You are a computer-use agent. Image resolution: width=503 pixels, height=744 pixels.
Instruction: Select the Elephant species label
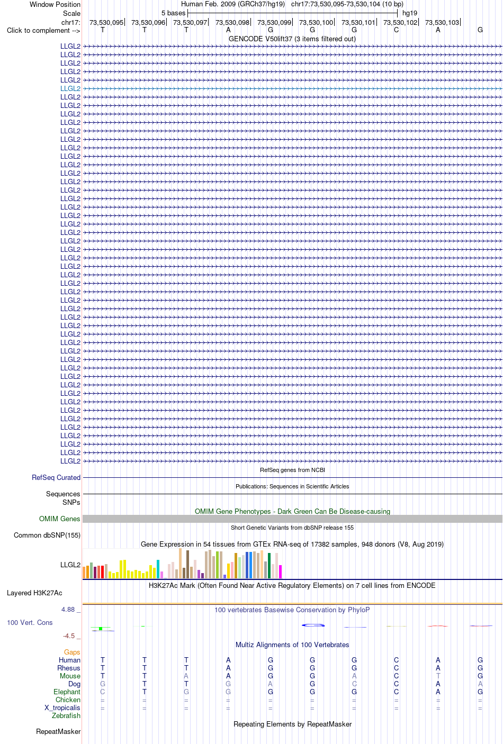click(67, 692)
